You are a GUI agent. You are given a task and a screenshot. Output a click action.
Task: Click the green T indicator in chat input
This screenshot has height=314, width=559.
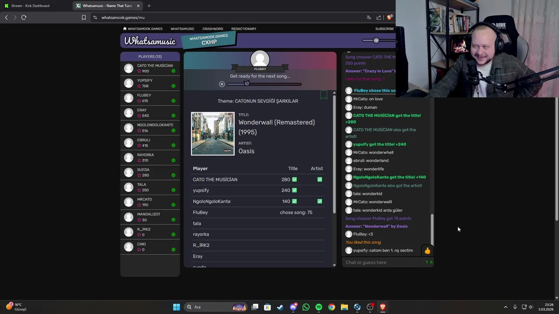[427, 263]
